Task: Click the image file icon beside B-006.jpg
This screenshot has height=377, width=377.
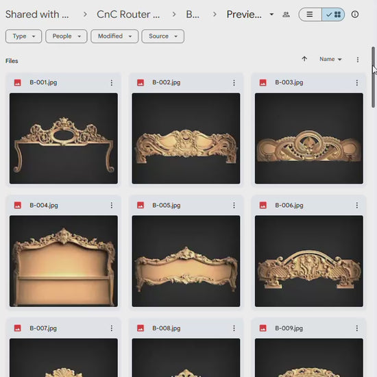Action: (x=263, y=205)
